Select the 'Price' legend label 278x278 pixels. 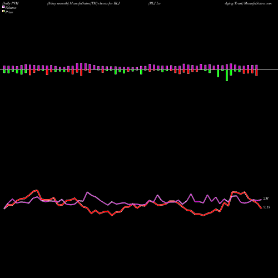click(x=9, y=12)
